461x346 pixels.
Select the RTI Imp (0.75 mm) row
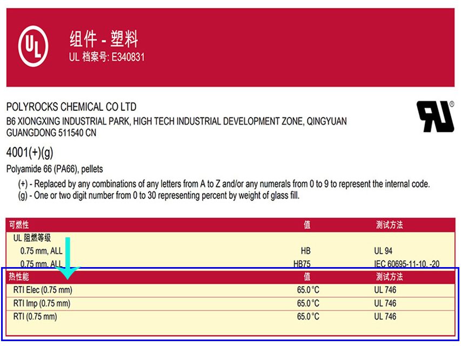42,303
